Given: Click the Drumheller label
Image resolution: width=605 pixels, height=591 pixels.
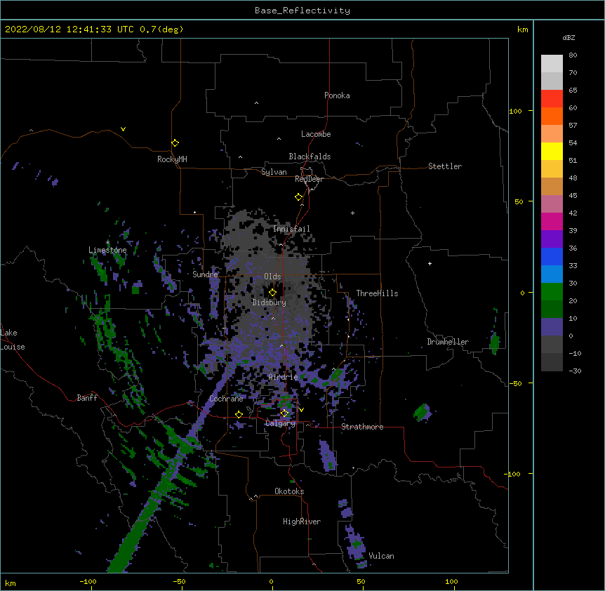Looking at the screenshot, I should pyautogui.click(x=448, y=342).
